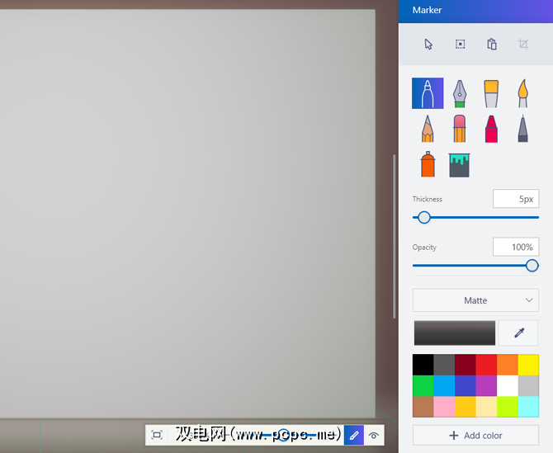553x453 pixels.
Task: Select the Marker brush
Action: pos(428,93)
